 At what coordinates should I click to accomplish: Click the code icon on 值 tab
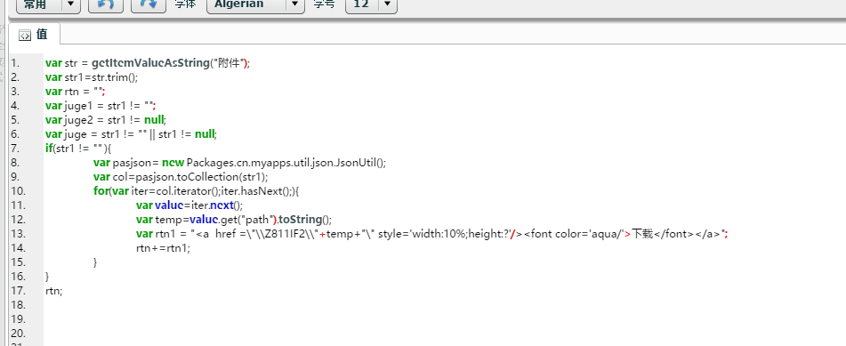pyautogui.click(x=25, y=36)
